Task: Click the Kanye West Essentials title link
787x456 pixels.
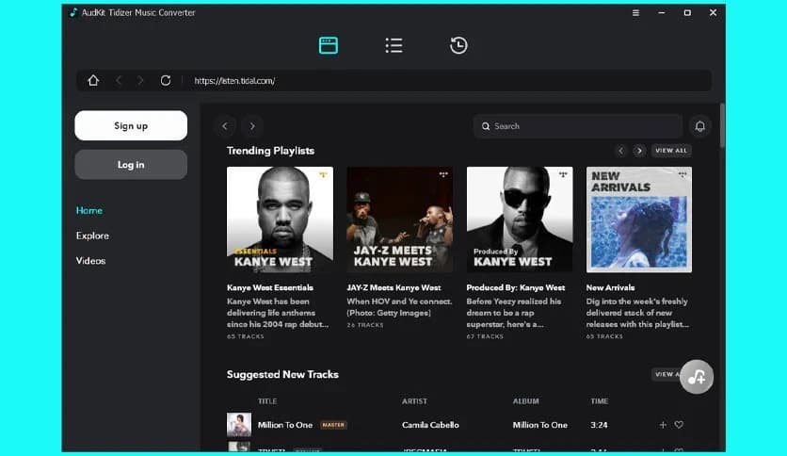Action: pos(270,287)
